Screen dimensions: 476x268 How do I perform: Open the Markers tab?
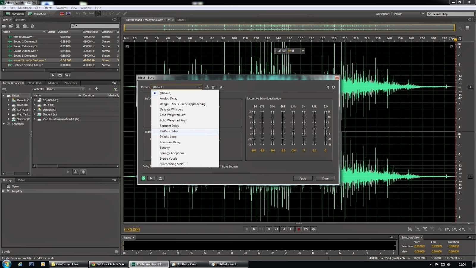(x=53, y=83)
